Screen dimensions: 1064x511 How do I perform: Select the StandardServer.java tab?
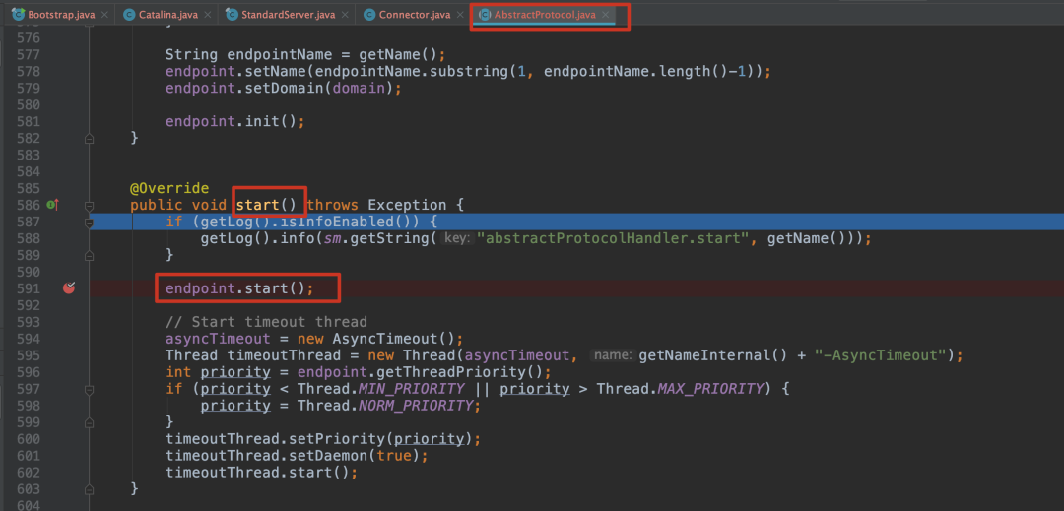point(288,14)
